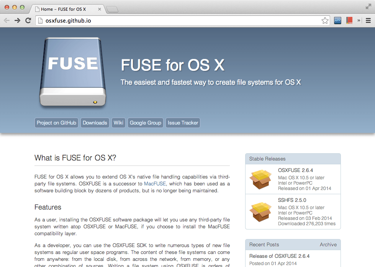Click the OSXFUSE 2.6.4 package box icon
This screenshot has height=267, width=375.
(x=260, y=179)
